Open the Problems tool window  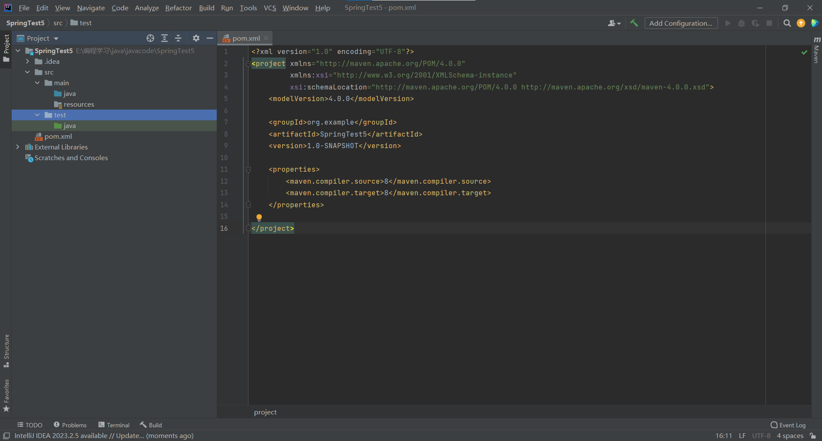pos(70,425)
